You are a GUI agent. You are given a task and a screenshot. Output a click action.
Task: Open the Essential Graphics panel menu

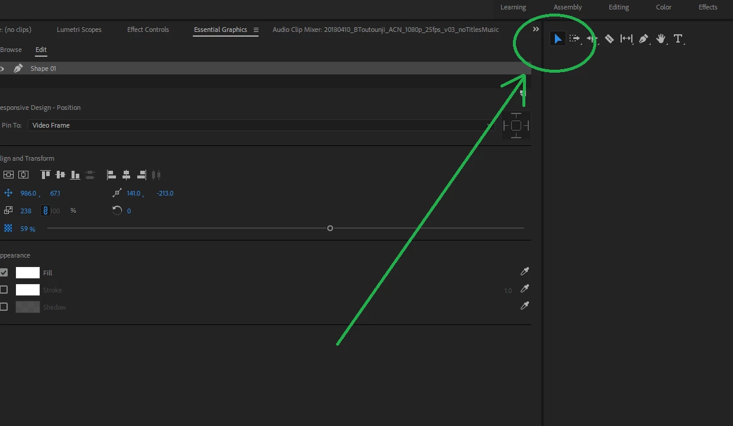[x=256, y=30]
